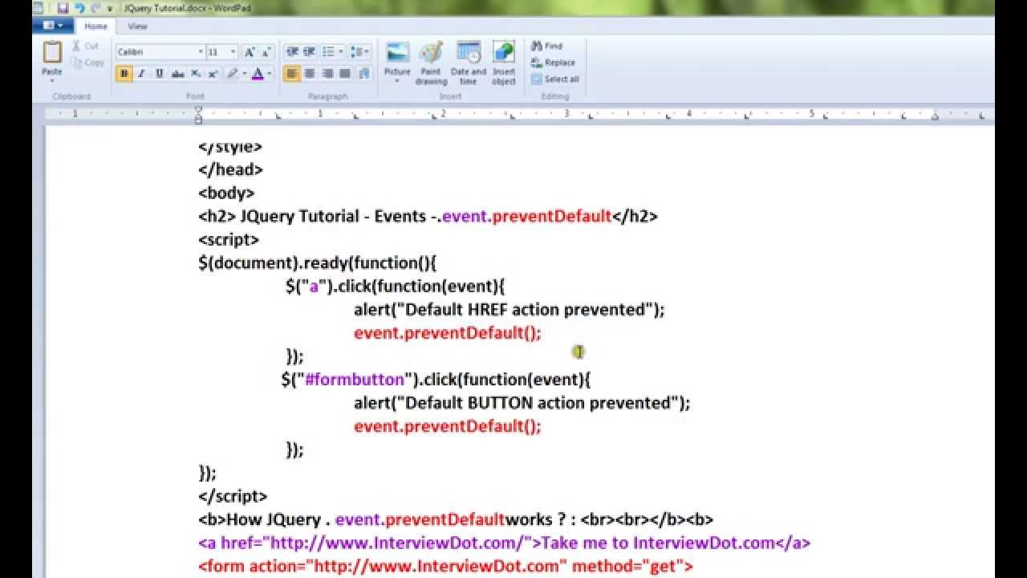1027x578 pixels.
Task: Click the purple '#formbutton' selector text
Action: (x=355, y=379)
